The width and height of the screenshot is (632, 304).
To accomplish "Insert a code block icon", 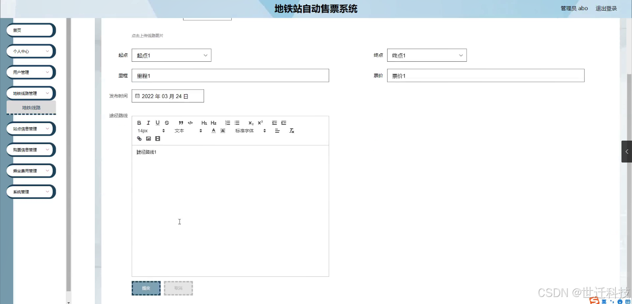I will coord(190,123).
